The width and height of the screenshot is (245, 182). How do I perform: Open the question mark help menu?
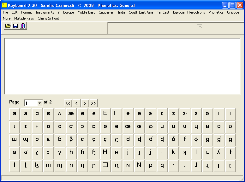(59, 12)
